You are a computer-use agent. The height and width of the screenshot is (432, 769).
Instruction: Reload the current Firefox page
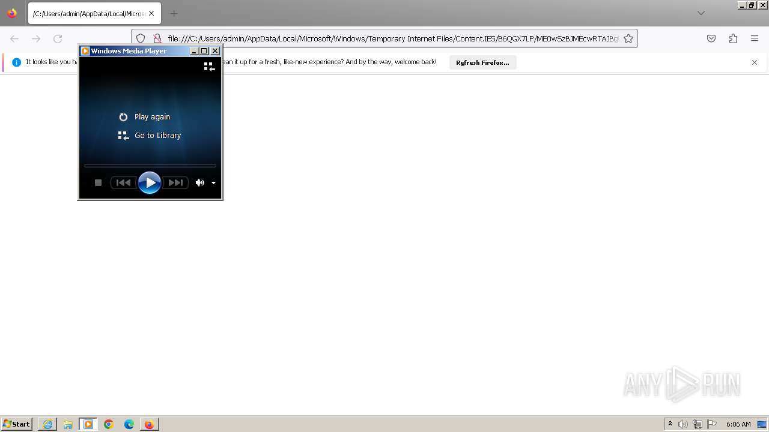tap(58, 38)
